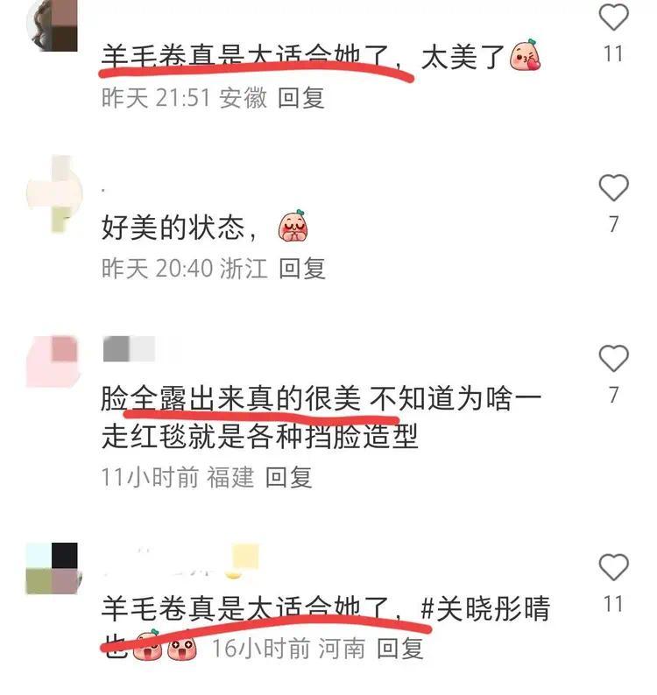
Task: Tap heart on the Fujian comment
Action: (613, 358)
